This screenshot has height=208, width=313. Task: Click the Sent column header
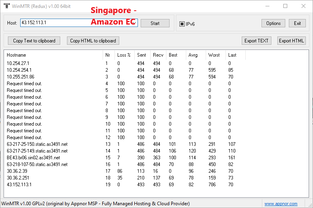point(142,55)
